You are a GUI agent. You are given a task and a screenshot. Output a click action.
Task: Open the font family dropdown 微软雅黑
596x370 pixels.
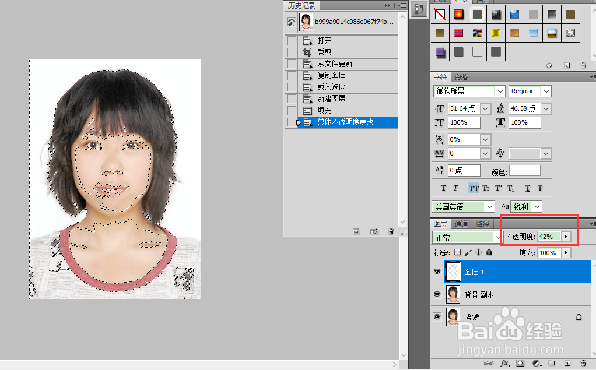[500, 91]
